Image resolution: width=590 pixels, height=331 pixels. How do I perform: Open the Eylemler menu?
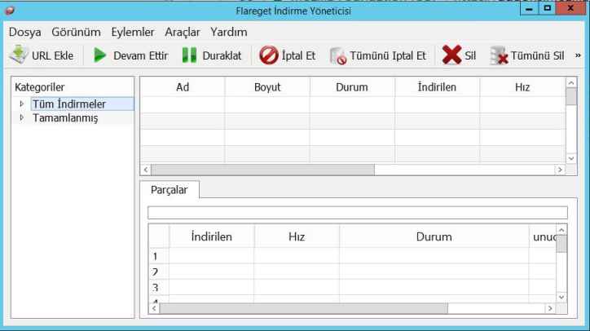pyautogui.click(x=132, y=32)
